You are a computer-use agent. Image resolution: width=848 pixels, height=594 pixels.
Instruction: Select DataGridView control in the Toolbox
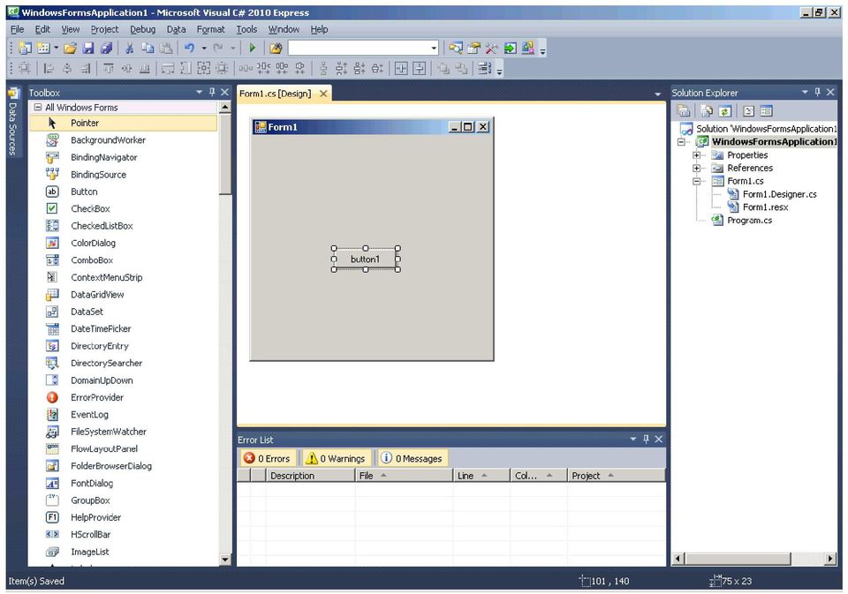122,295
